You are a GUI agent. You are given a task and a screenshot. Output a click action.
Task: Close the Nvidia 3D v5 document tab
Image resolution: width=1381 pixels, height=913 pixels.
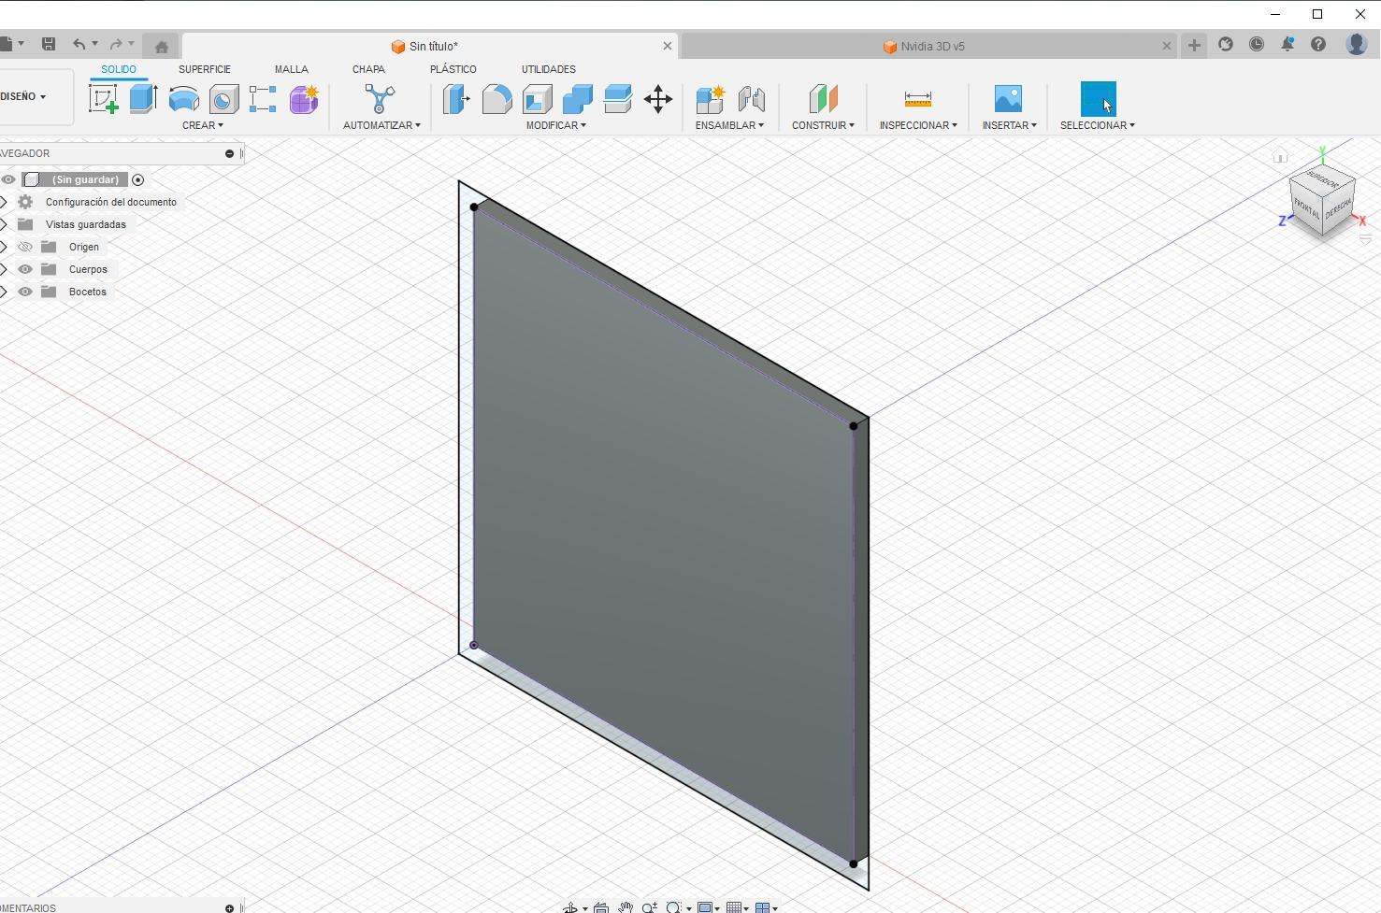[1167, 46]
